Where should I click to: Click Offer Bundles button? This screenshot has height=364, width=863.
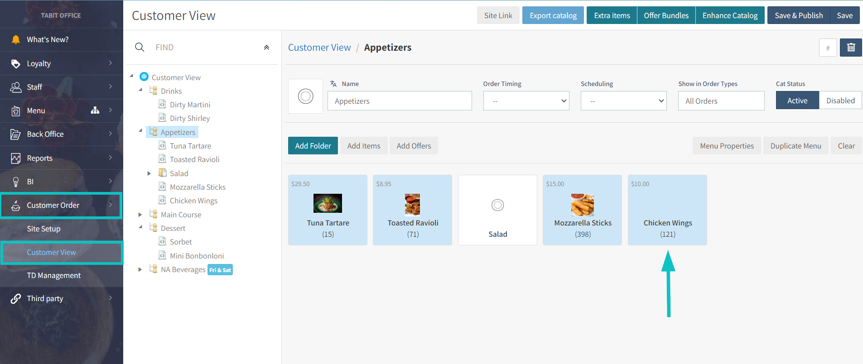pyautogui.click(x=666, y=15)
